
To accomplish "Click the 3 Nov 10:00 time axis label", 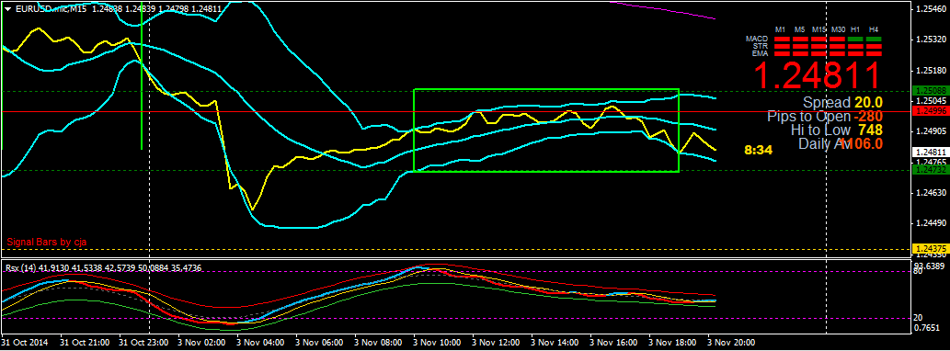I will 438,343.
